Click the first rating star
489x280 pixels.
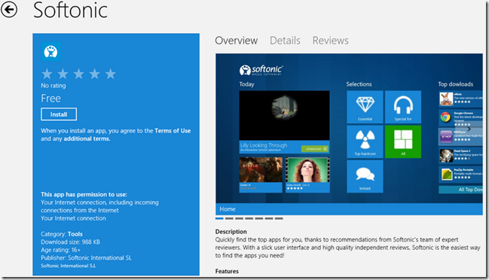(47, 74)
